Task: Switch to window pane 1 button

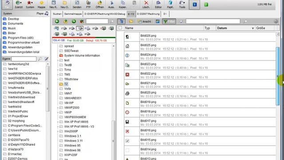Action: (x=194, y=4)
